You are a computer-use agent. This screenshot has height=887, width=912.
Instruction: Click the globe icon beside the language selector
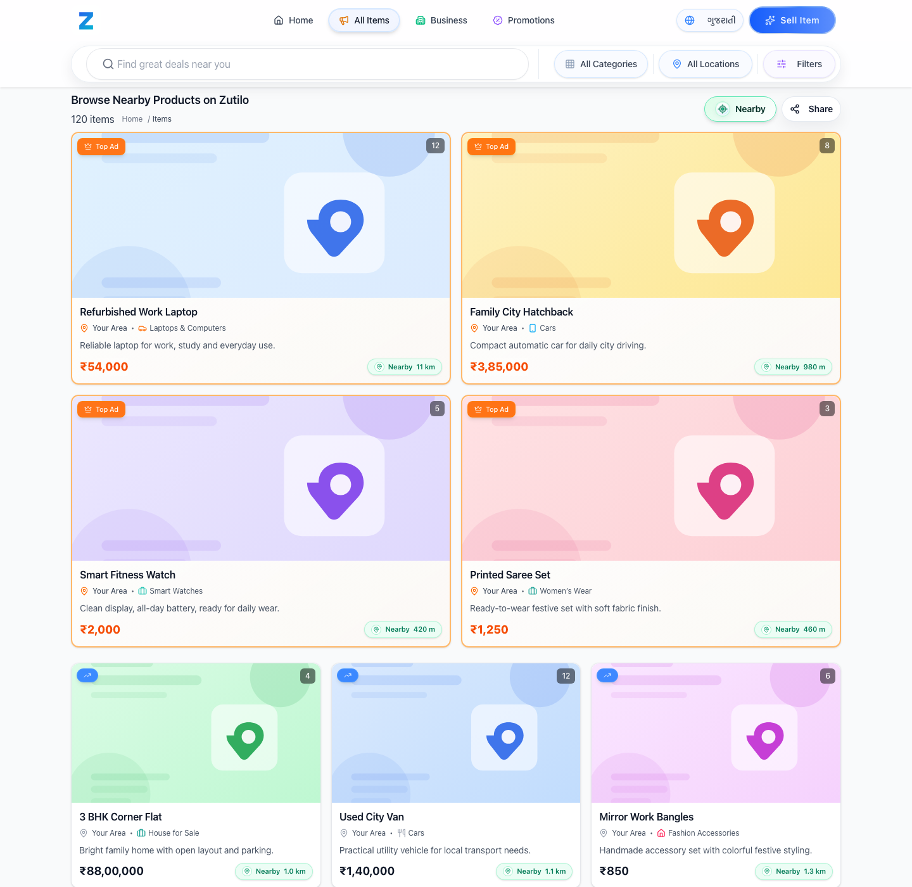690,20
